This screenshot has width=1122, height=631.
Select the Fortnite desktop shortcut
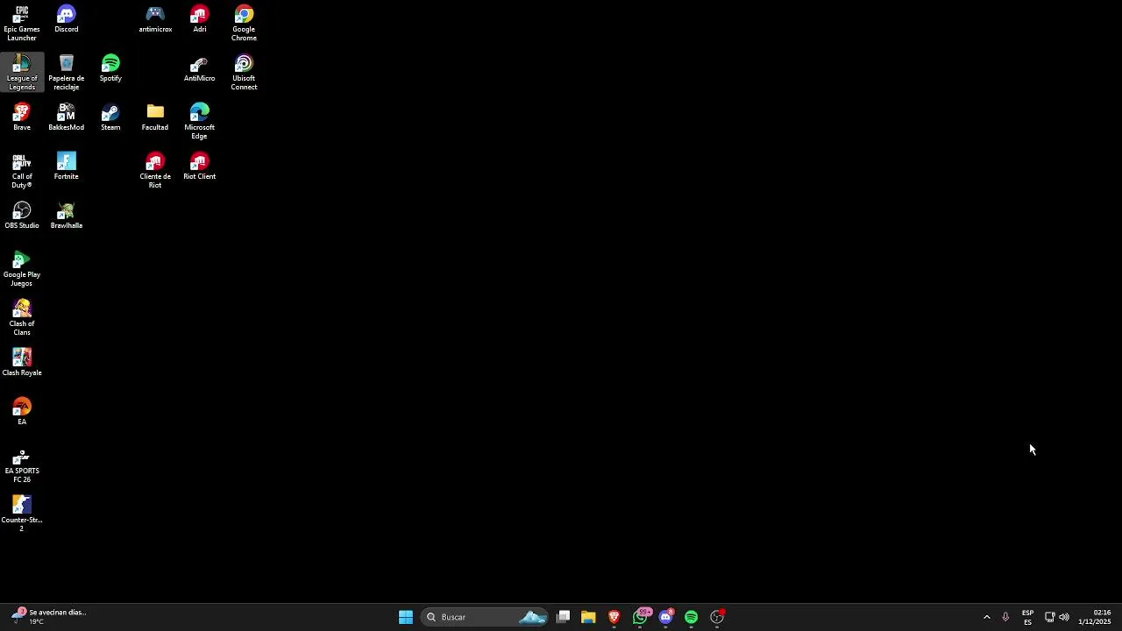(66, 167)
